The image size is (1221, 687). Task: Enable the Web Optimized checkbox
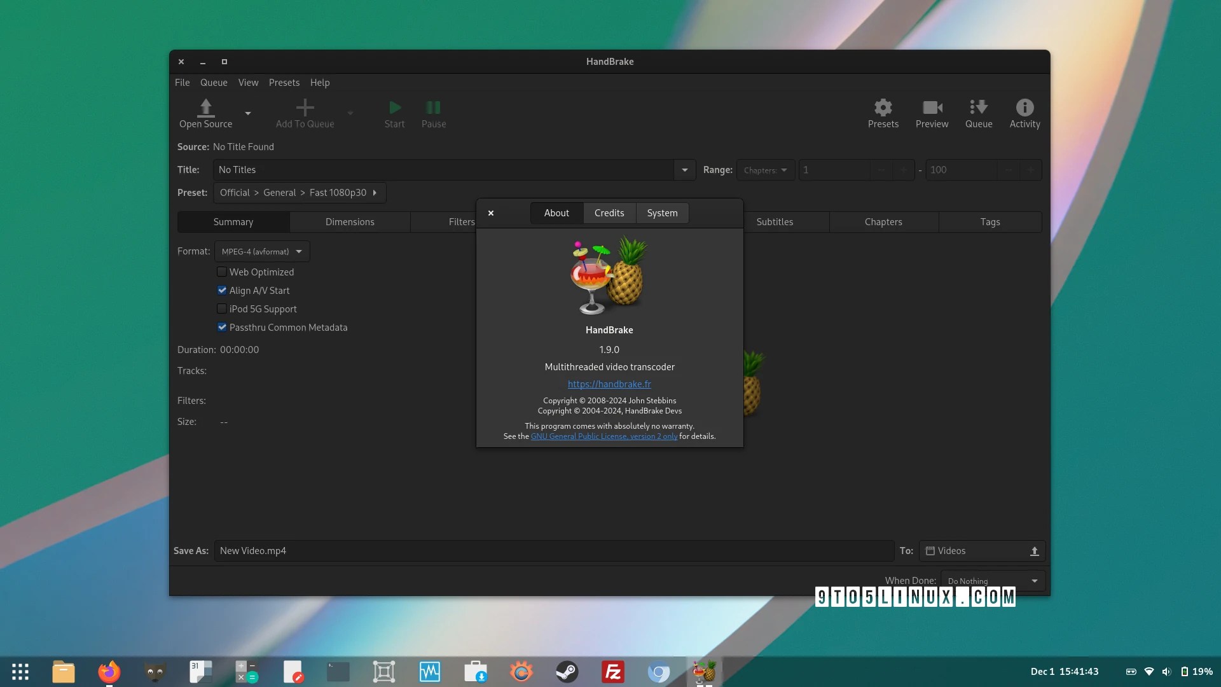point(222,272)
